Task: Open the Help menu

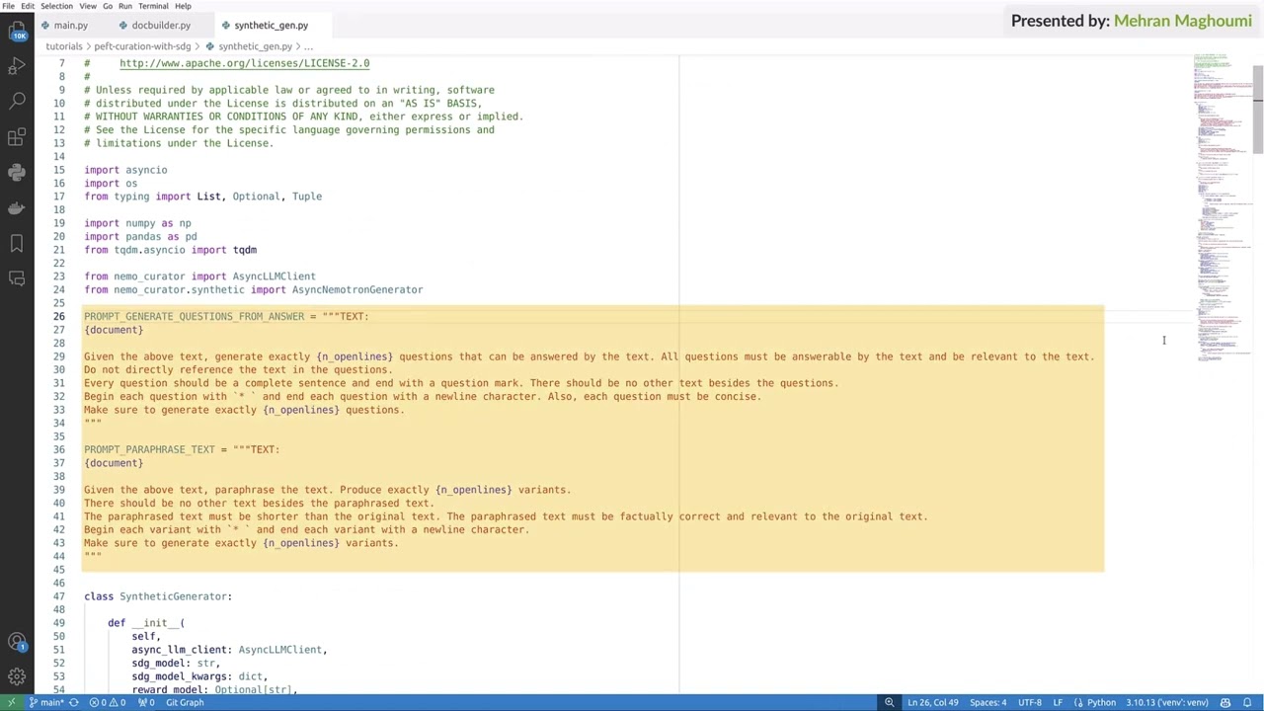Action: pyautogui.click(x=183, y=6)
